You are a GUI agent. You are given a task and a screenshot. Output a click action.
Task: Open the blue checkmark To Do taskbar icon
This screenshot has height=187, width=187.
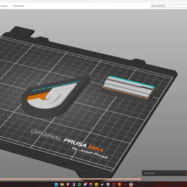(x=102, y=185)
